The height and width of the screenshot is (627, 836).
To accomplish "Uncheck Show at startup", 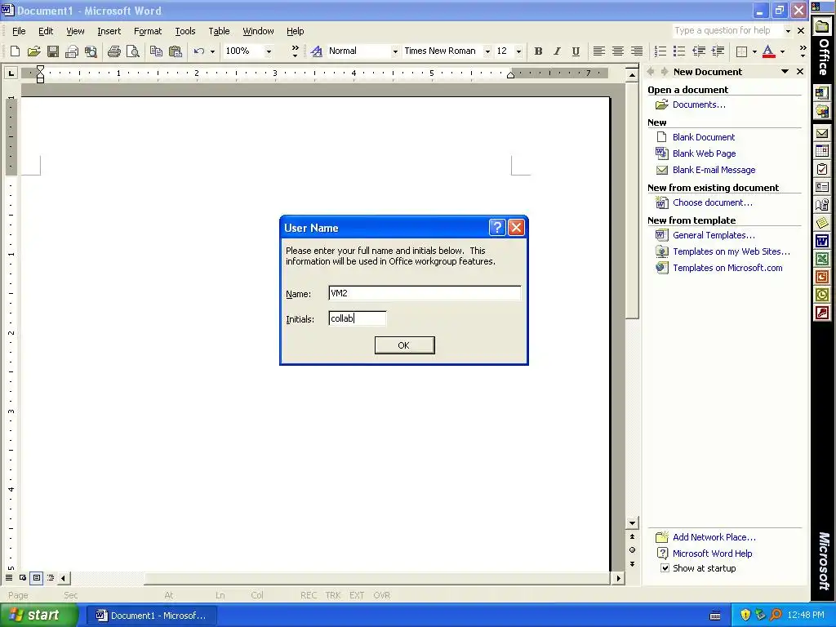I will [x=665, y=568].
